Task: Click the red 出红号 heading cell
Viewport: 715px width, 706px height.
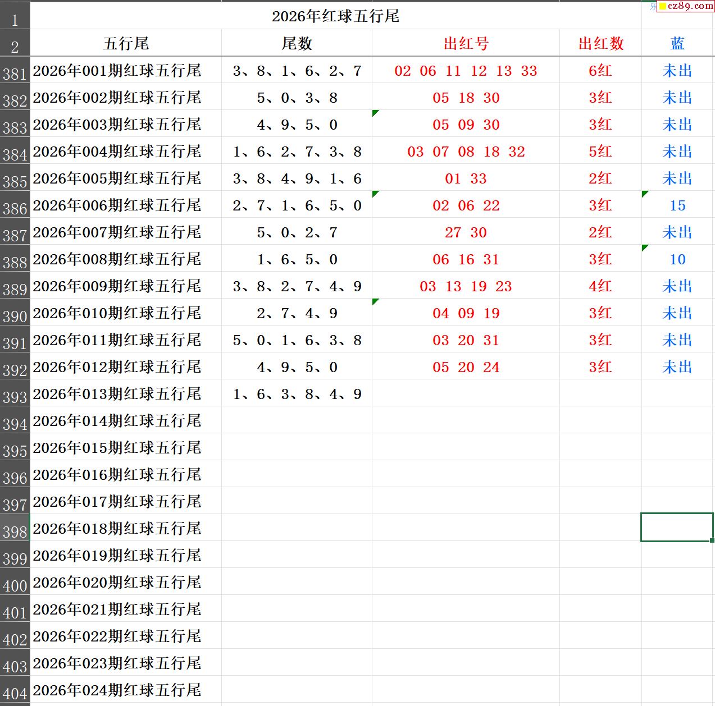Action: (x=466, y=43)
